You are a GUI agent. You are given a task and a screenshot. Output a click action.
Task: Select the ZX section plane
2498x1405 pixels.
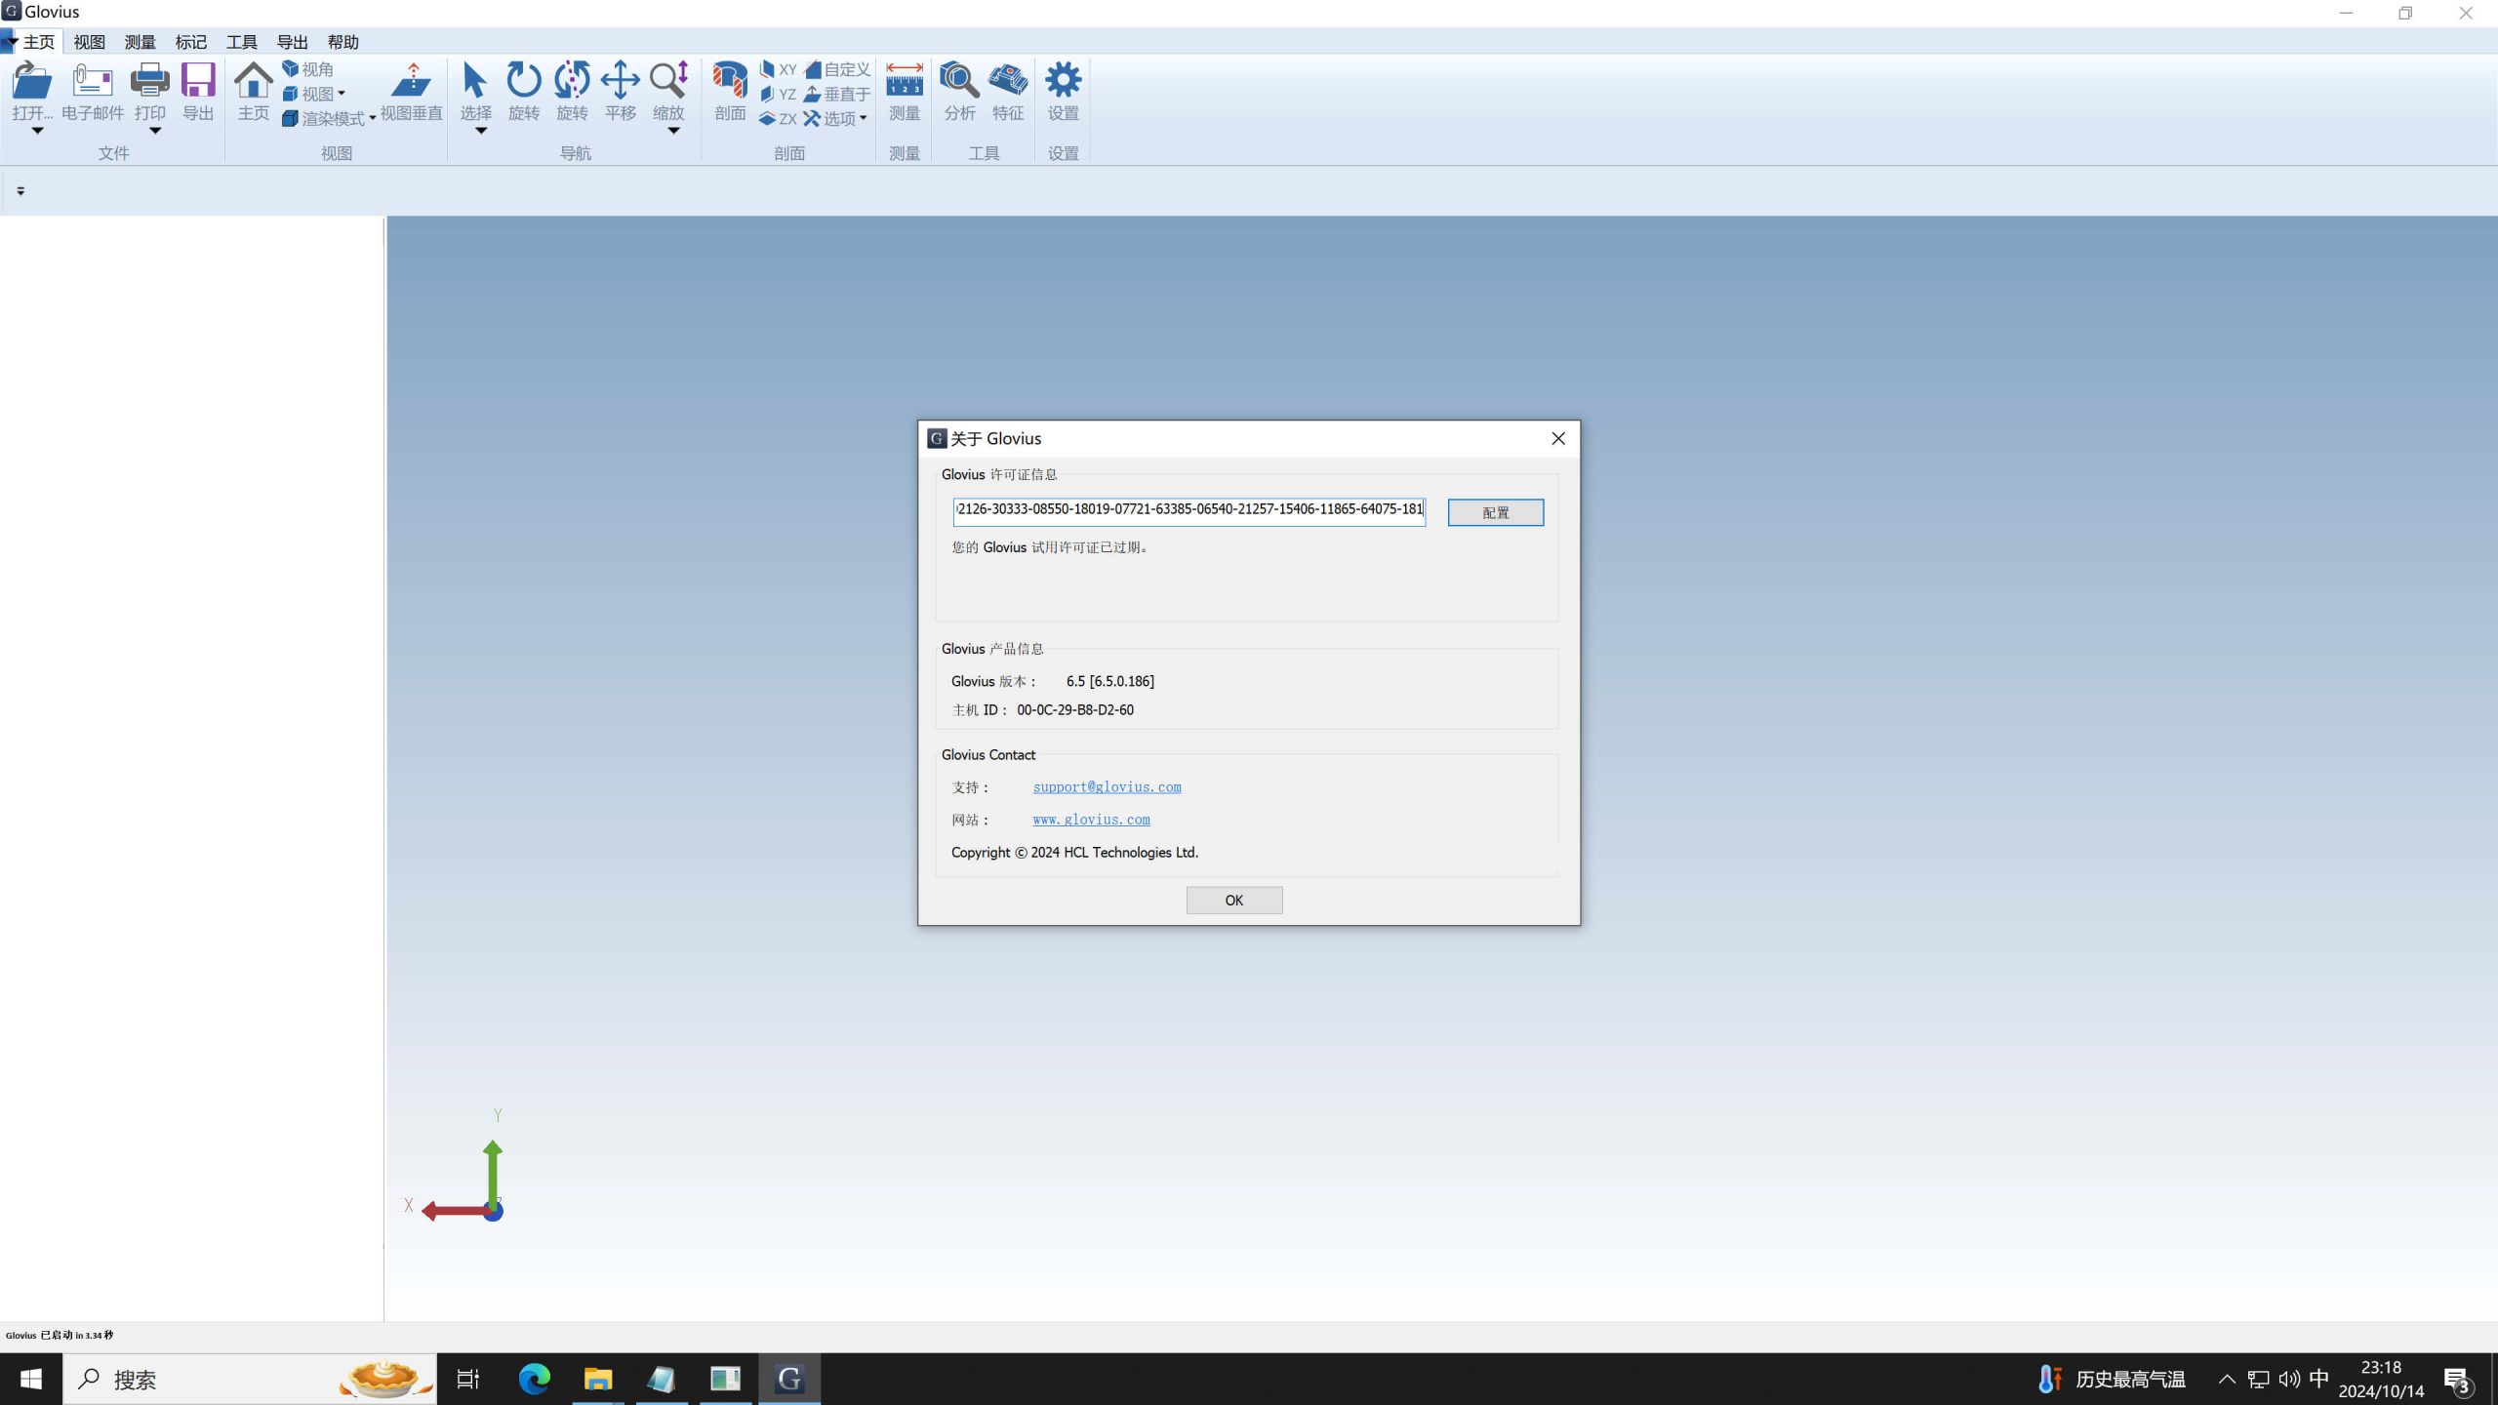778,118
